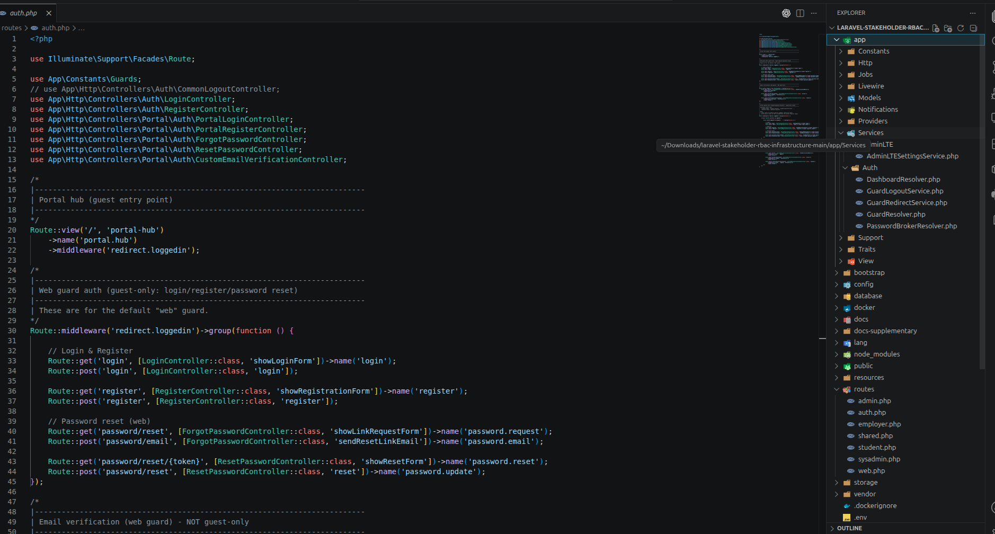The height and width of the screenshot is (534, 995).
Task: Open the .env file
Action: [860, 518]
